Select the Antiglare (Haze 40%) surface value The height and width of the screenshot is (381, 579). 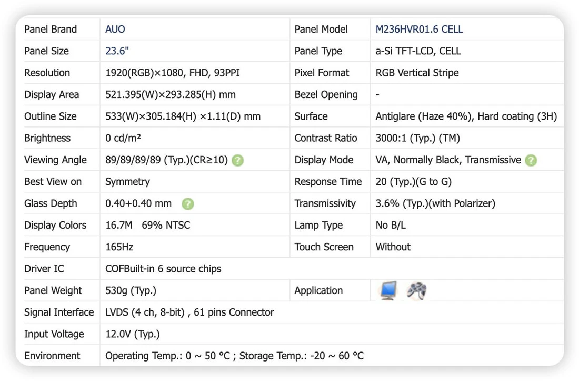tap(466, 116)
